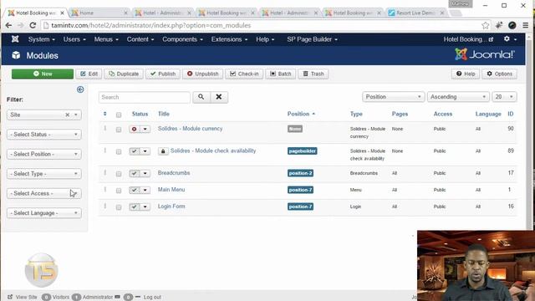Click the extensions puzzle icon in Chrome toolbar
This screenshot has width=535, height=301.
pos(499,25)
